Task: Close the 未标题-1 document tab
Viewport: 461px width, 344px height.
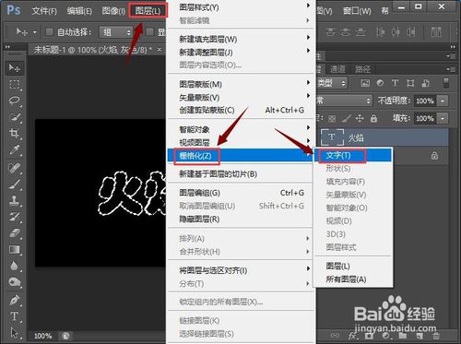Action: tap(159, 49)
